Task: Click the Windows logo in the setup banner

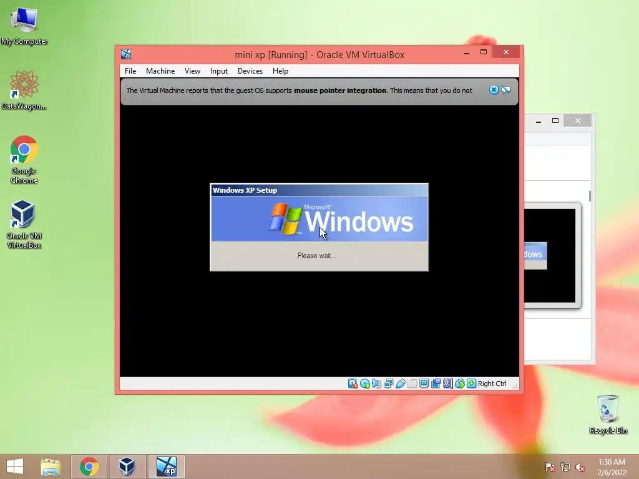Action: pos(285,219)
